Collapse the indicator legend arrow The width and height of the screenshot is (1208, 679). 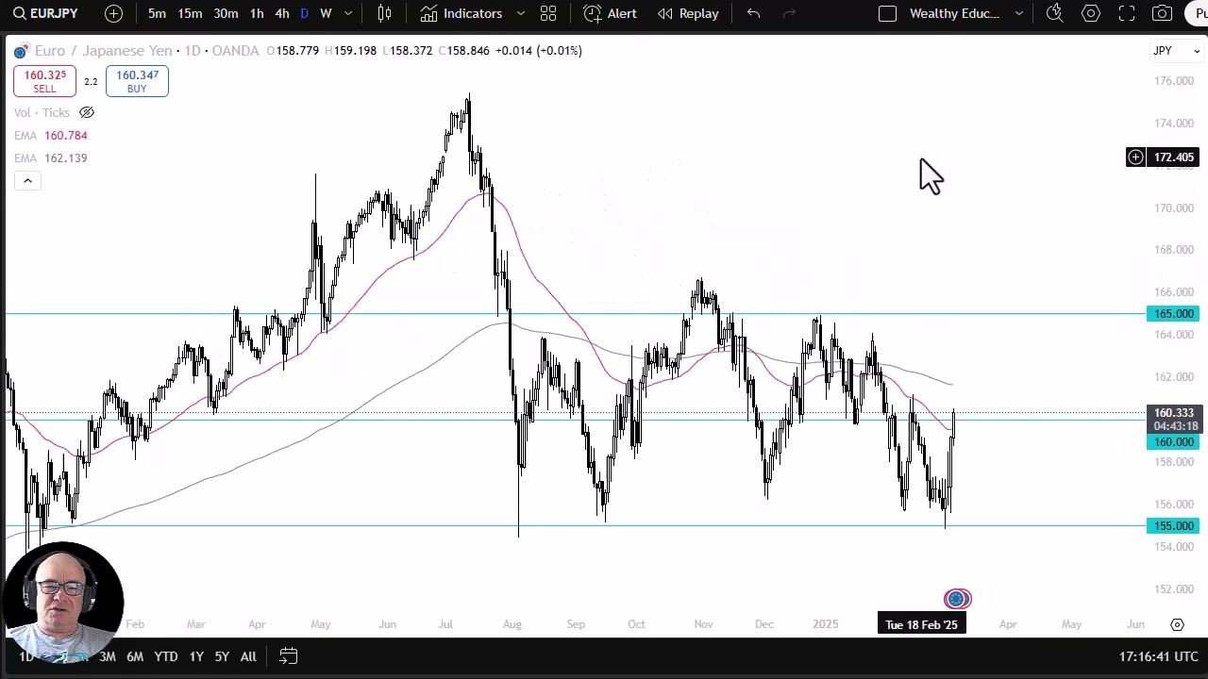point(27,180)
